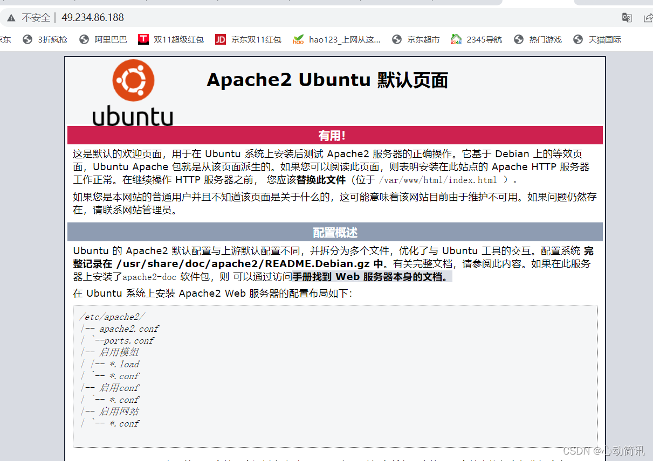Open the 热门游戏 bookmark

pyautogui.click(x=538, y=39)
